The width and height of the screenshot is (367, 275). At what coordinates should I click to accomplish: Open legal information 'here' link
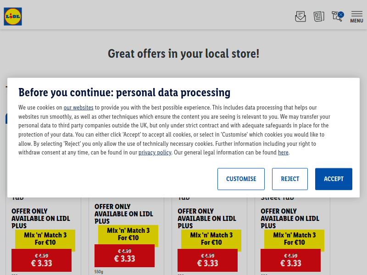click(283, 153)
